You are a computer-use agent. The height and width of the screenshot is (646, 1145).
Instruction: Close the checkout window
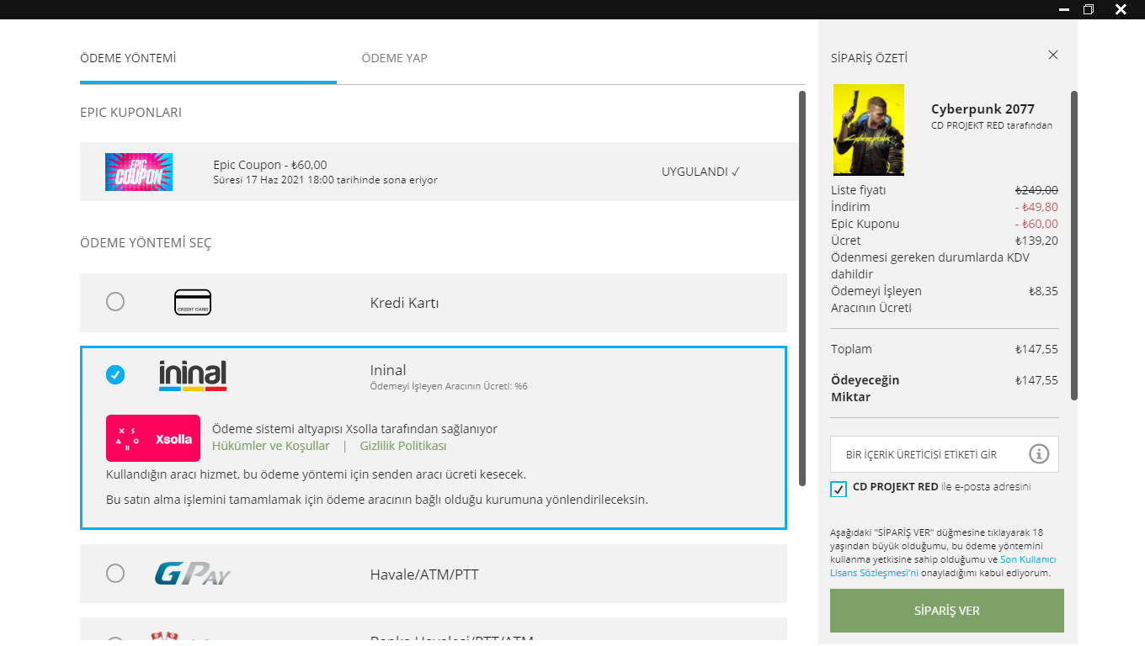(x=1121, y=9)
